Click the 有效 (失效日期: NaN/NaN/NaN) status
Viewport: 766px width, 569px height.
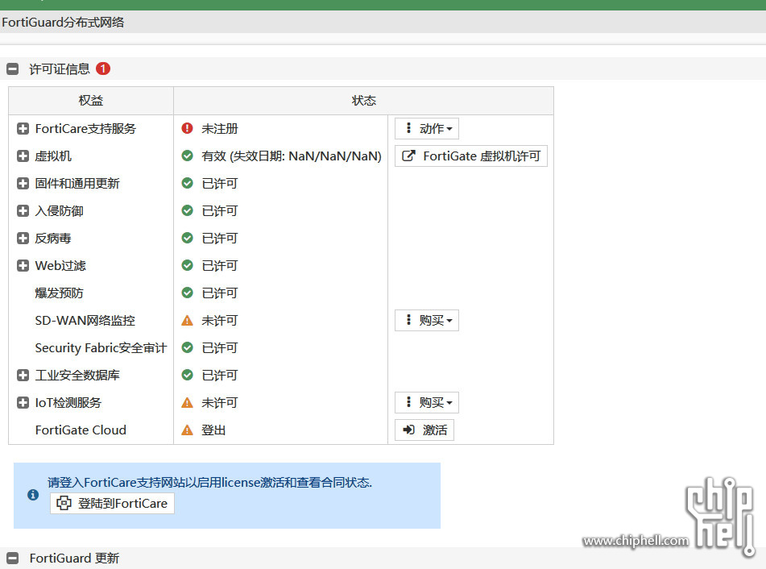[292, 156]
